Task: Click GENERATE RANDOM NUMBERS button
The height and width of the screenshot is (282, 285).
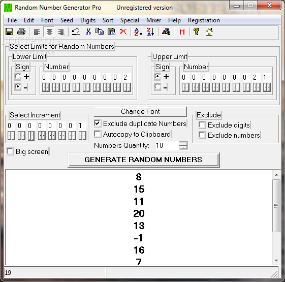Action: click(x=143, y=160)
